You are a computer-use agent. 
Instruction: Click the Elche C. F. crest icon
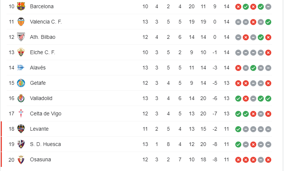(21, 52)
